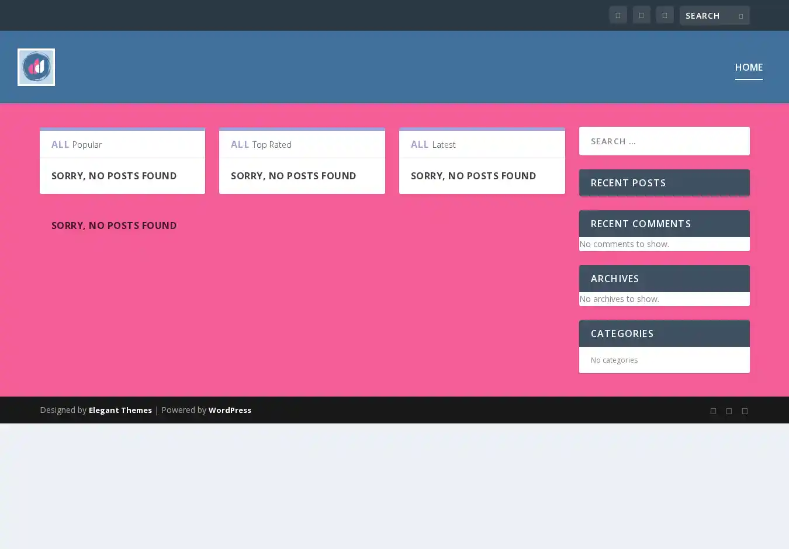
Task: Open the last footer social icon
Action: (x=745, y=411)
